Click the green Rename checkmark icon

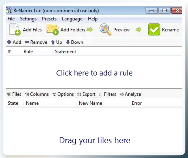154,29
